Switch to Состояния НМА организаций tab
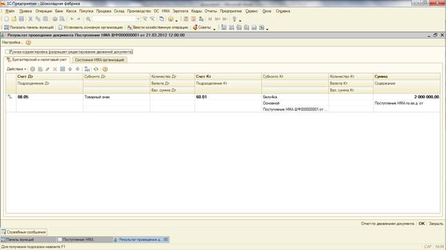The height and width of the screenshot is (250, 446). point(99,60)
